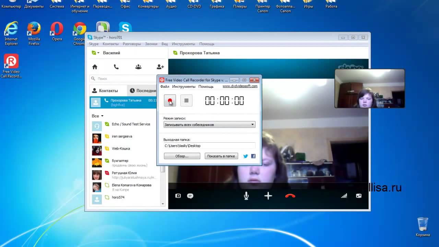The image size is (439, 247).
Task: Click the floating self-view video thumbnail
Action: tap(370, 89)
